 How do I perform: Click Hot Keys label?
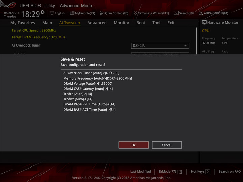(x=197, y=171)
